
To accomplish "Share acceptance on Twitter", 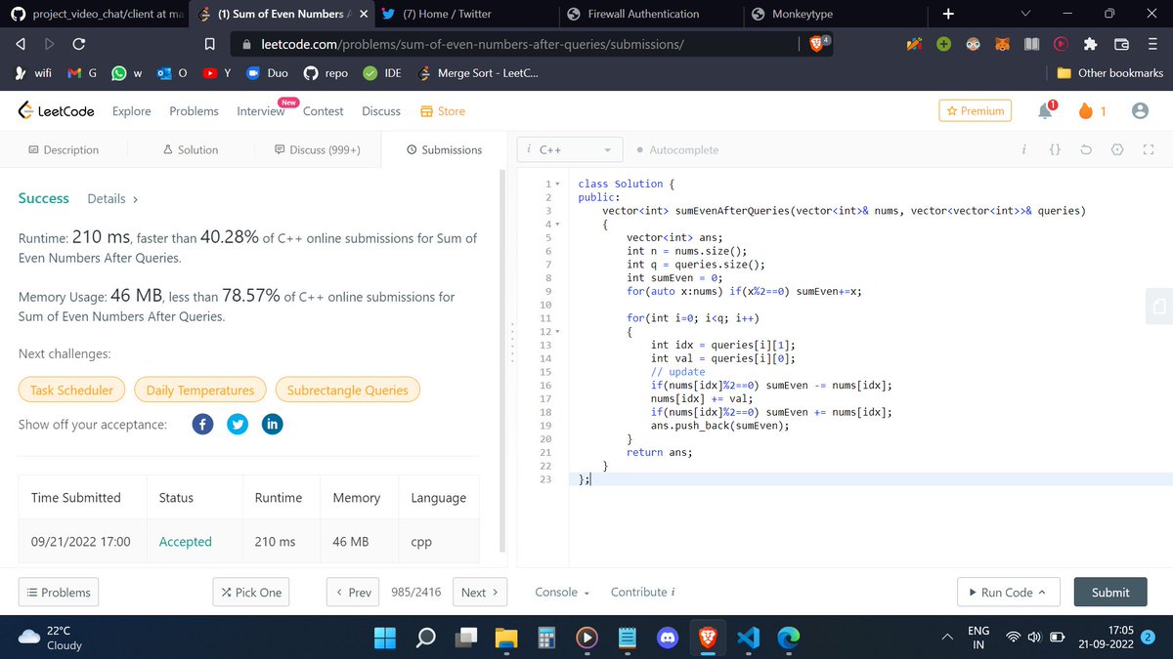I will (x=238, y=425).
